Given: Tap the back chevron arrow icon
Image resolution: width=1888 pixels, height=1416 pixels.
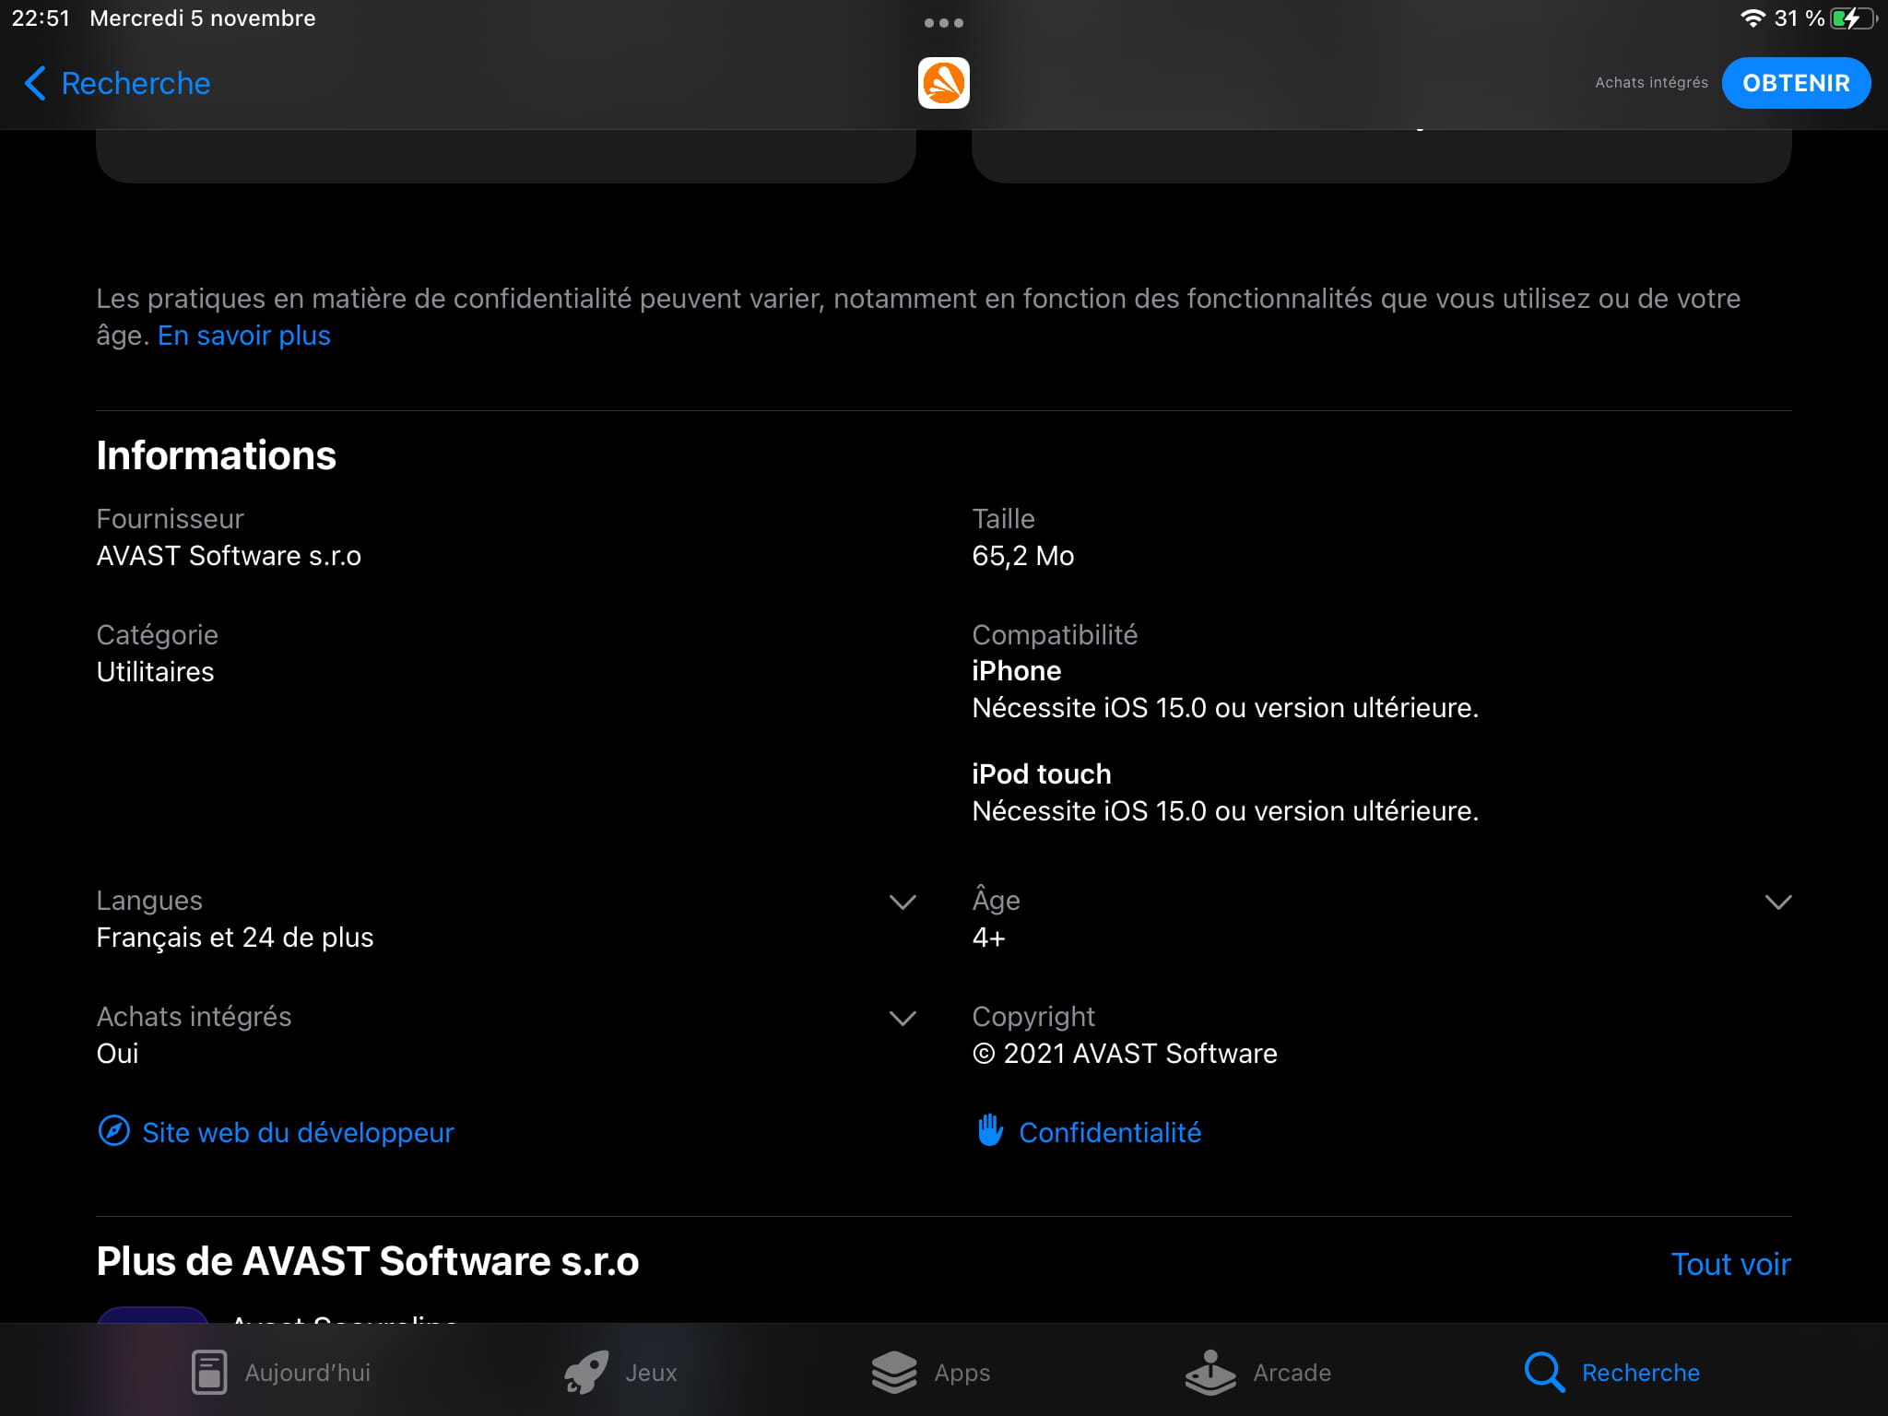Looking at the screenshot, I should click(35, 83).
